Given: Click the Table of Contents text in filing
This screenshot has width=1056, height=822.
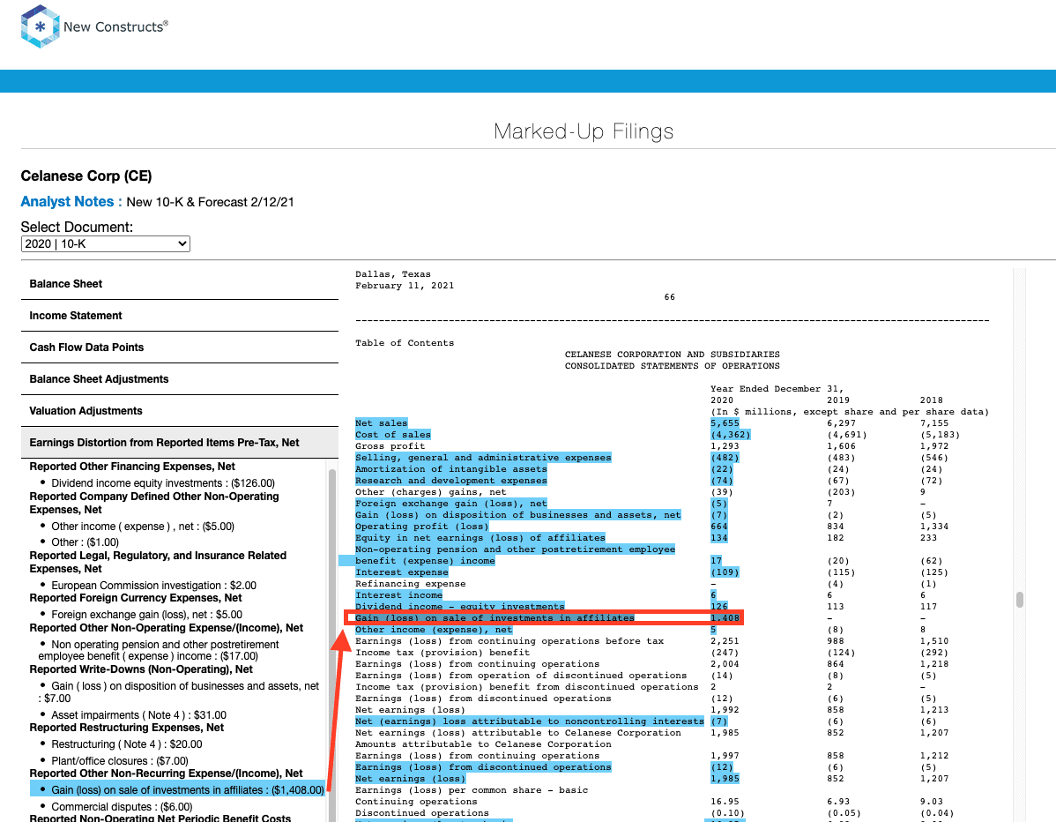Looking at the screenshot, I should [x=405, y=343].
